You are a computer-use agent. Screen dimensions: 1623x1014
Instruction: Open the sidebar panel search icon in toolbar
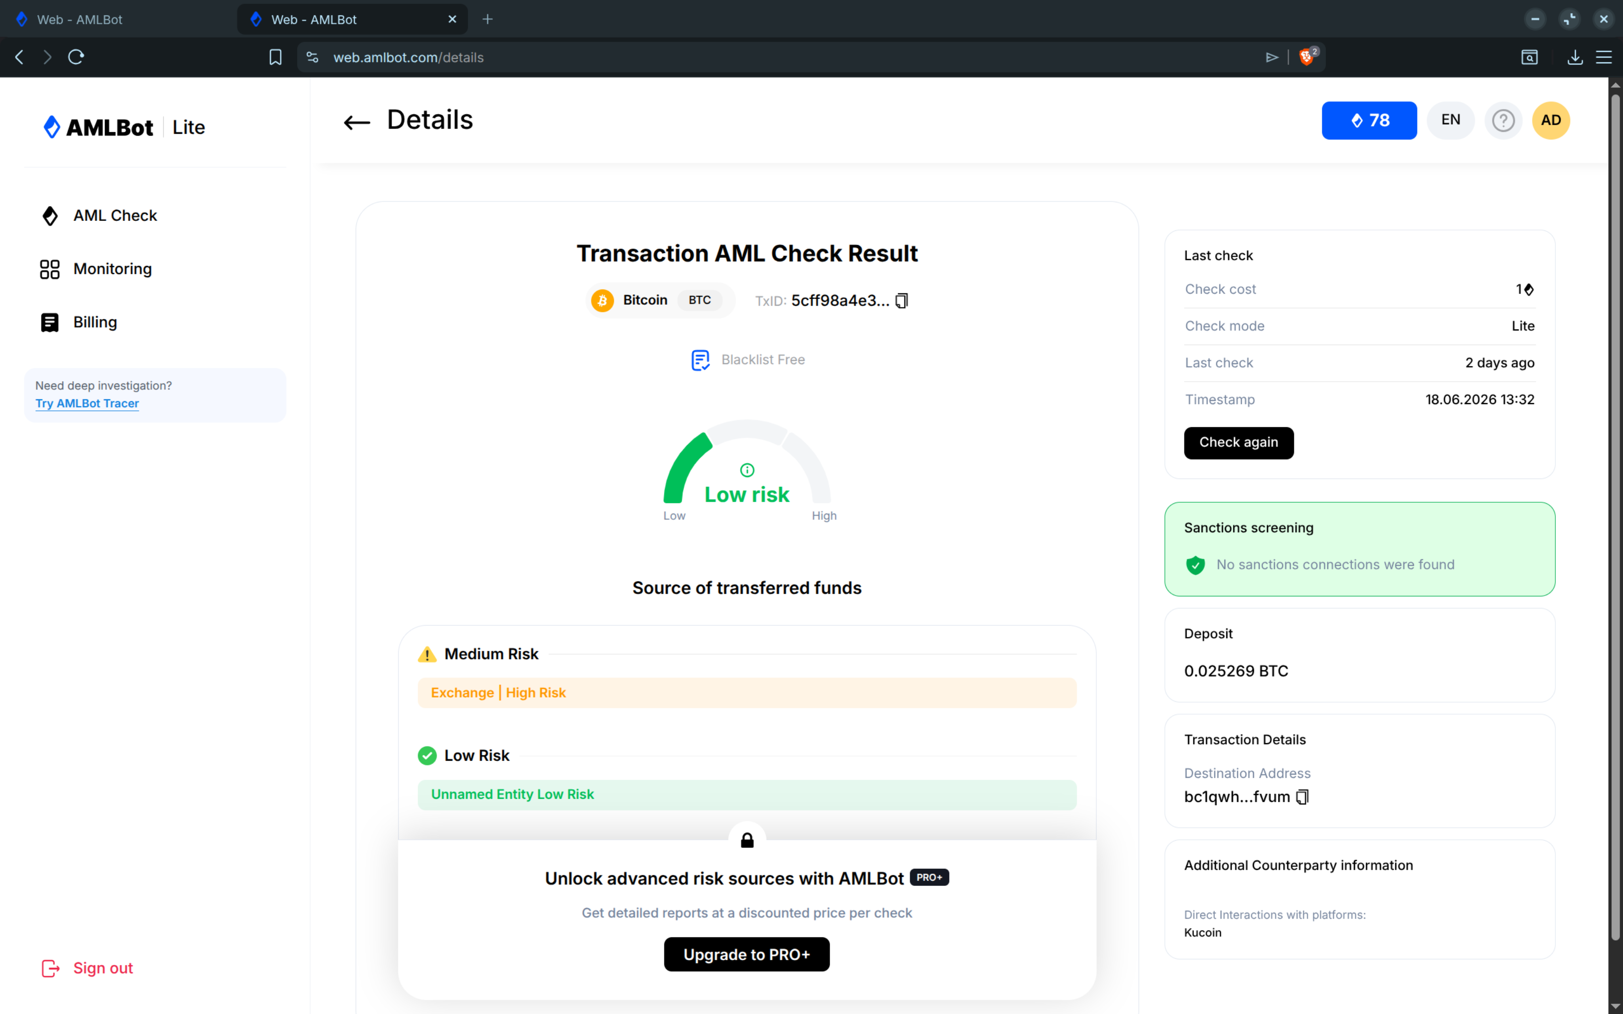coord(1529,57)
